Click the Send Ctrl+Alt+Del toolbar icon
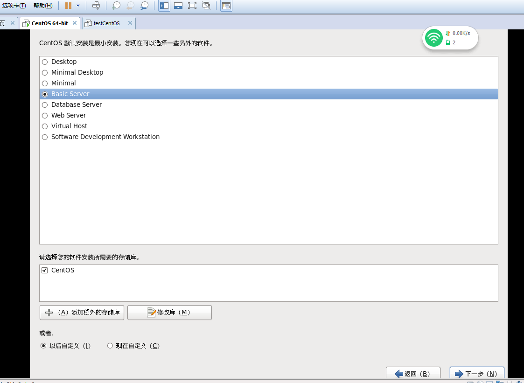524x383 pixels. [x=96, y=5]
